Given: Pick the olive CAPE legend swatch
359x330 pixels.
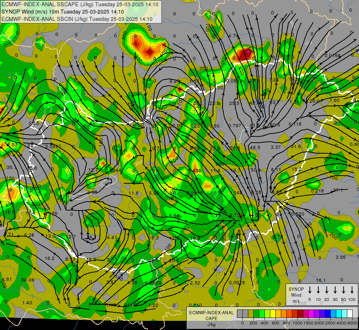Looking at the screenshot, I should pyautogui.click(x=251, y=314).
